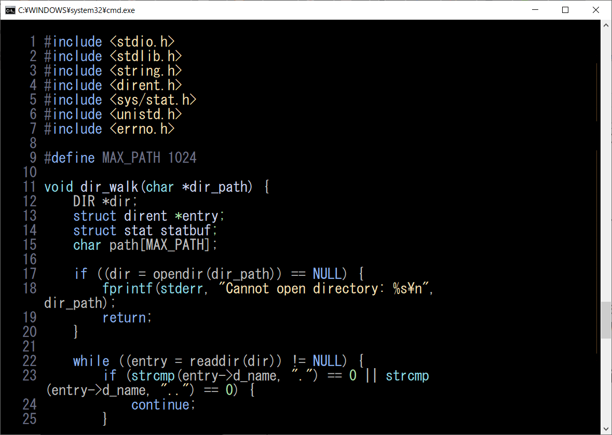Close the command prompt window

[596, 10]
